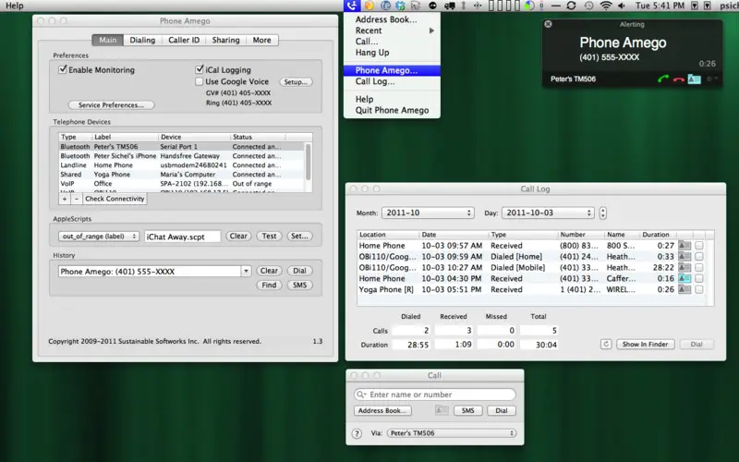Choose Quit Phone Amego from menu
Viewport: 739px width, 462px height.
point(392,110)
